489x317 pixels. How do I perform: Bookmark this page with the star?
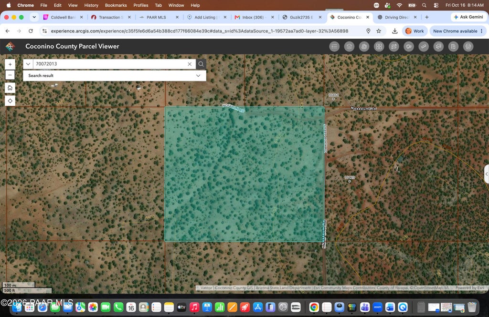coord(379,31)
